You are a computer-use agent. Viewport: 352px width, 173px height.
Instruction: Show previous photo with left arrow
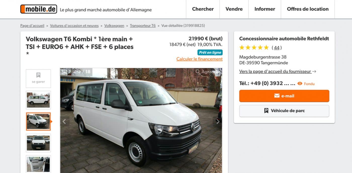point(64,122)
